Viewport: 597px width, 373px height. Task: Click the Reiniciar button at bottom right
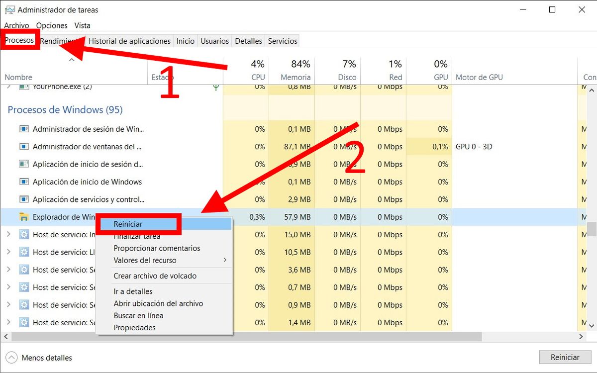point(565,357)
